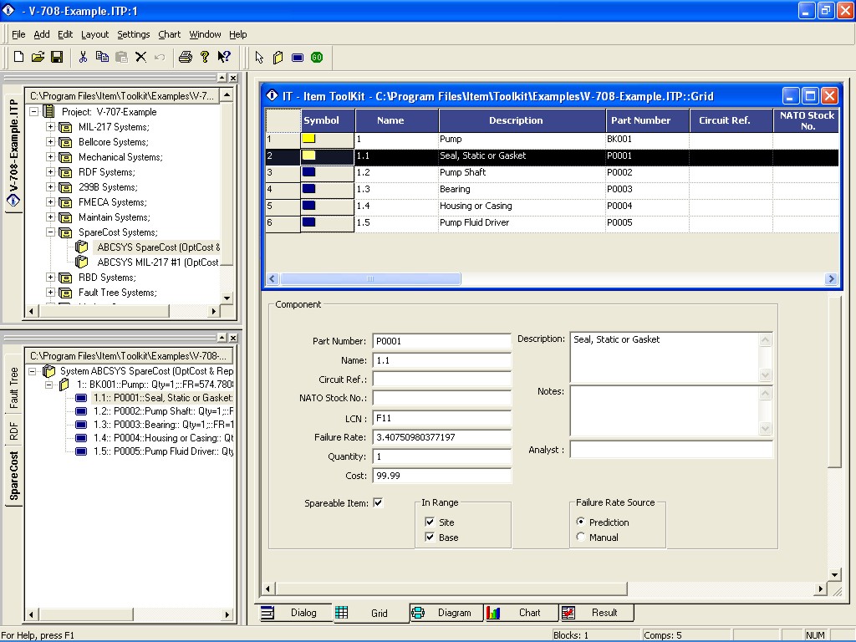Toggle the Spareable Item checkbox
The width and height of the screenshot is (856, 642).
(378, 502)
